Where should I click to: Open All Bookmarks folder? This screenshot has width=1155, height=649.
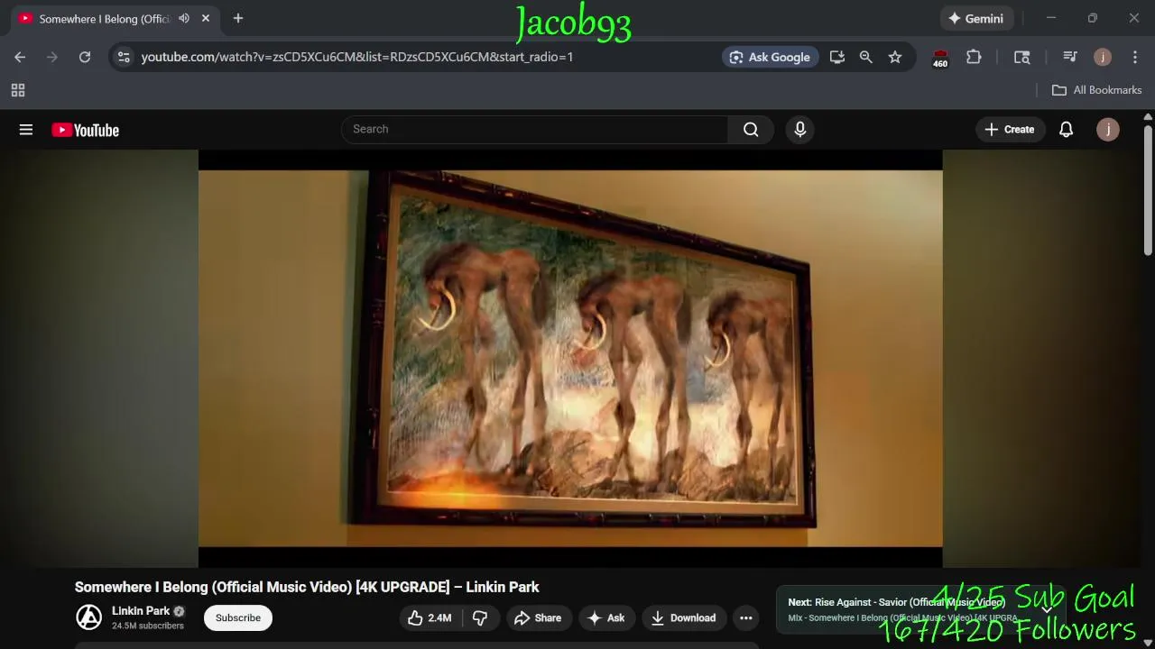click(1097, 90)
